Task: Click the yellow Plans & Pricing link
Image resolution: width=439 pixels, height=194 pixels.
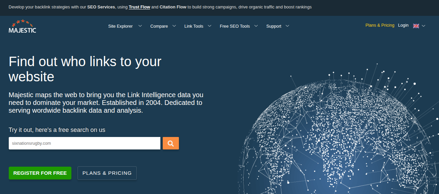Action: pos(380,25)
